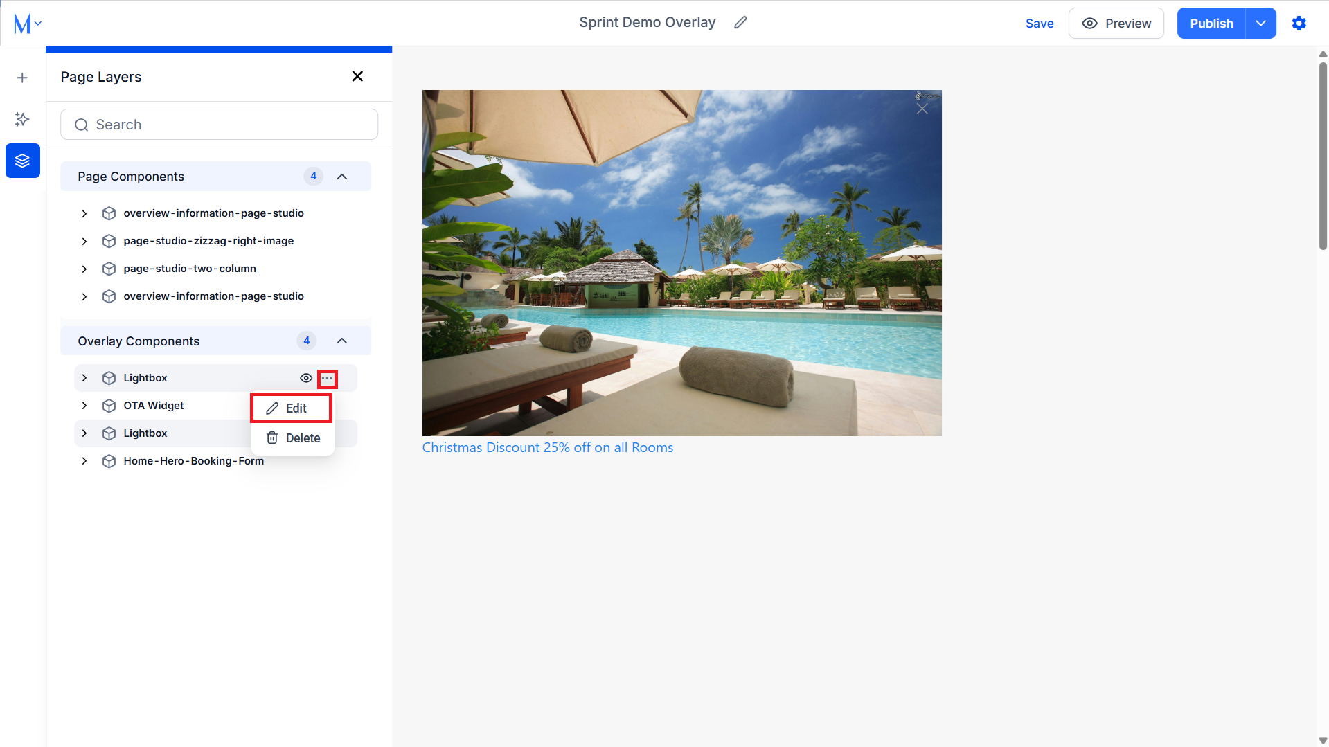This screenshot has height=747, width=1329.
Task: Open the Publish dropdown arrow
Action: (1261, 24)
